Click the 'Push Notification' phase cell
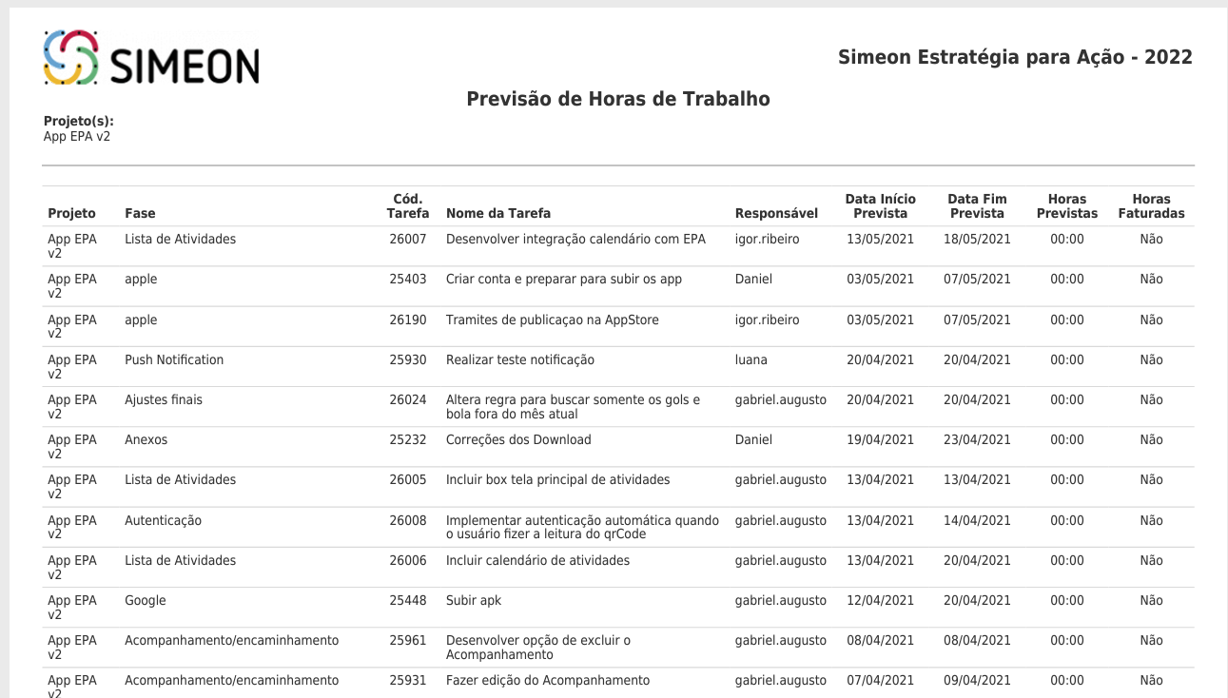1228x698 pixels. [174, 360]
